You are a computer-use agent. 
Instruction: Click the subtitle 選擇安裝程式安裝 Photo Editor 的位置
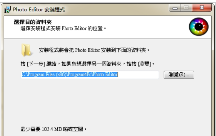(x=63, y=28)
